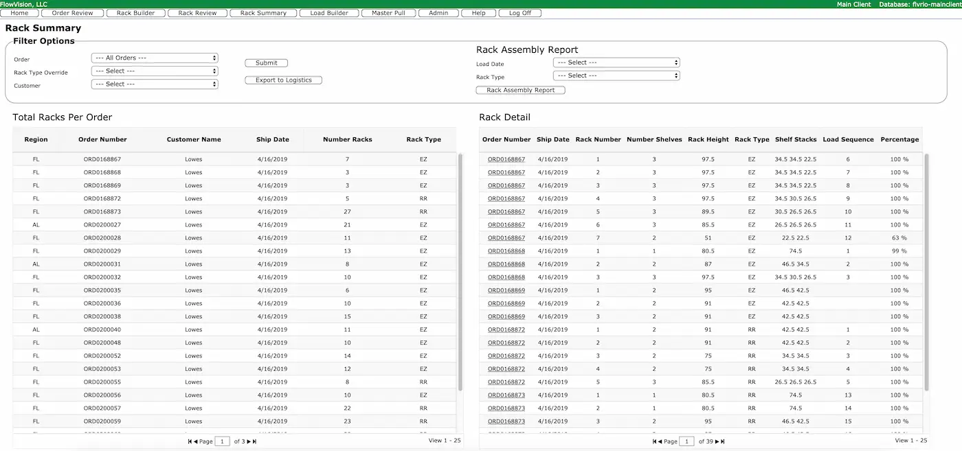Expand the Rack Type Override dropdown

155,71
